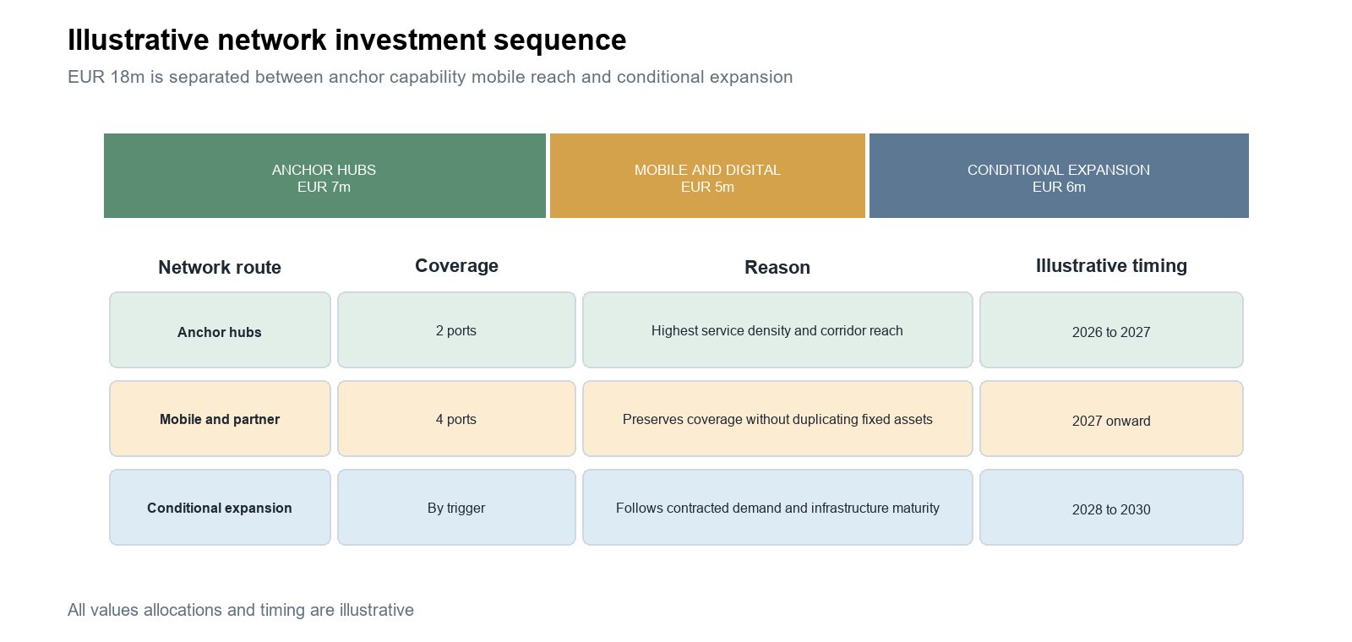Click the Conditional Expansion EUR 6m block
This screenshot has height=642, width=1352.
[x=1059, y=176]
